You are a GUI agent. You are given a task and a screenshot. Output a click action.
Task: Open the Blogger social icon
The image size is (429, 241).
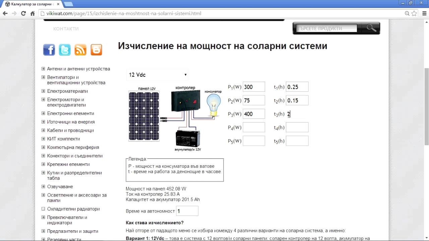point(96,50)
